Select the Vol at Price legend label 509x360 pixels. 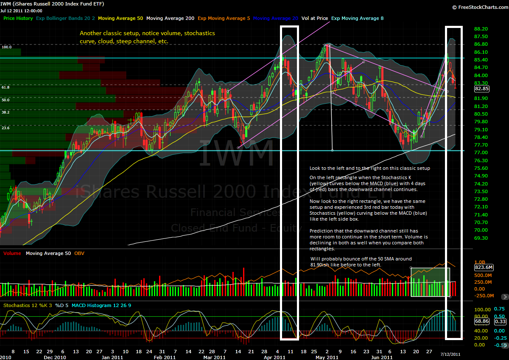[315, 18]
